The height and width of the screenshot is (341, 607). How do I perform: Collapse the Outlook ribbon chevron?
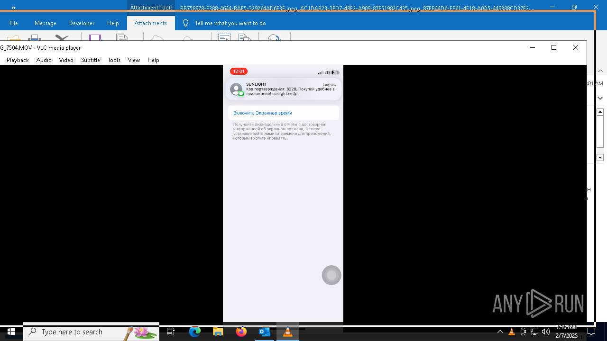click(600, 71)
